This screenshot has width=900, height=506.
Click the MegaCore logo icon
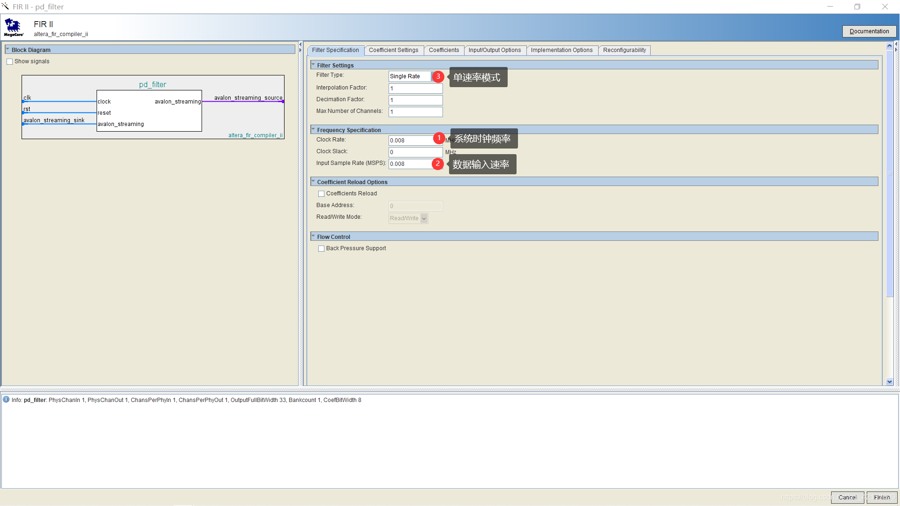point(14,27)
